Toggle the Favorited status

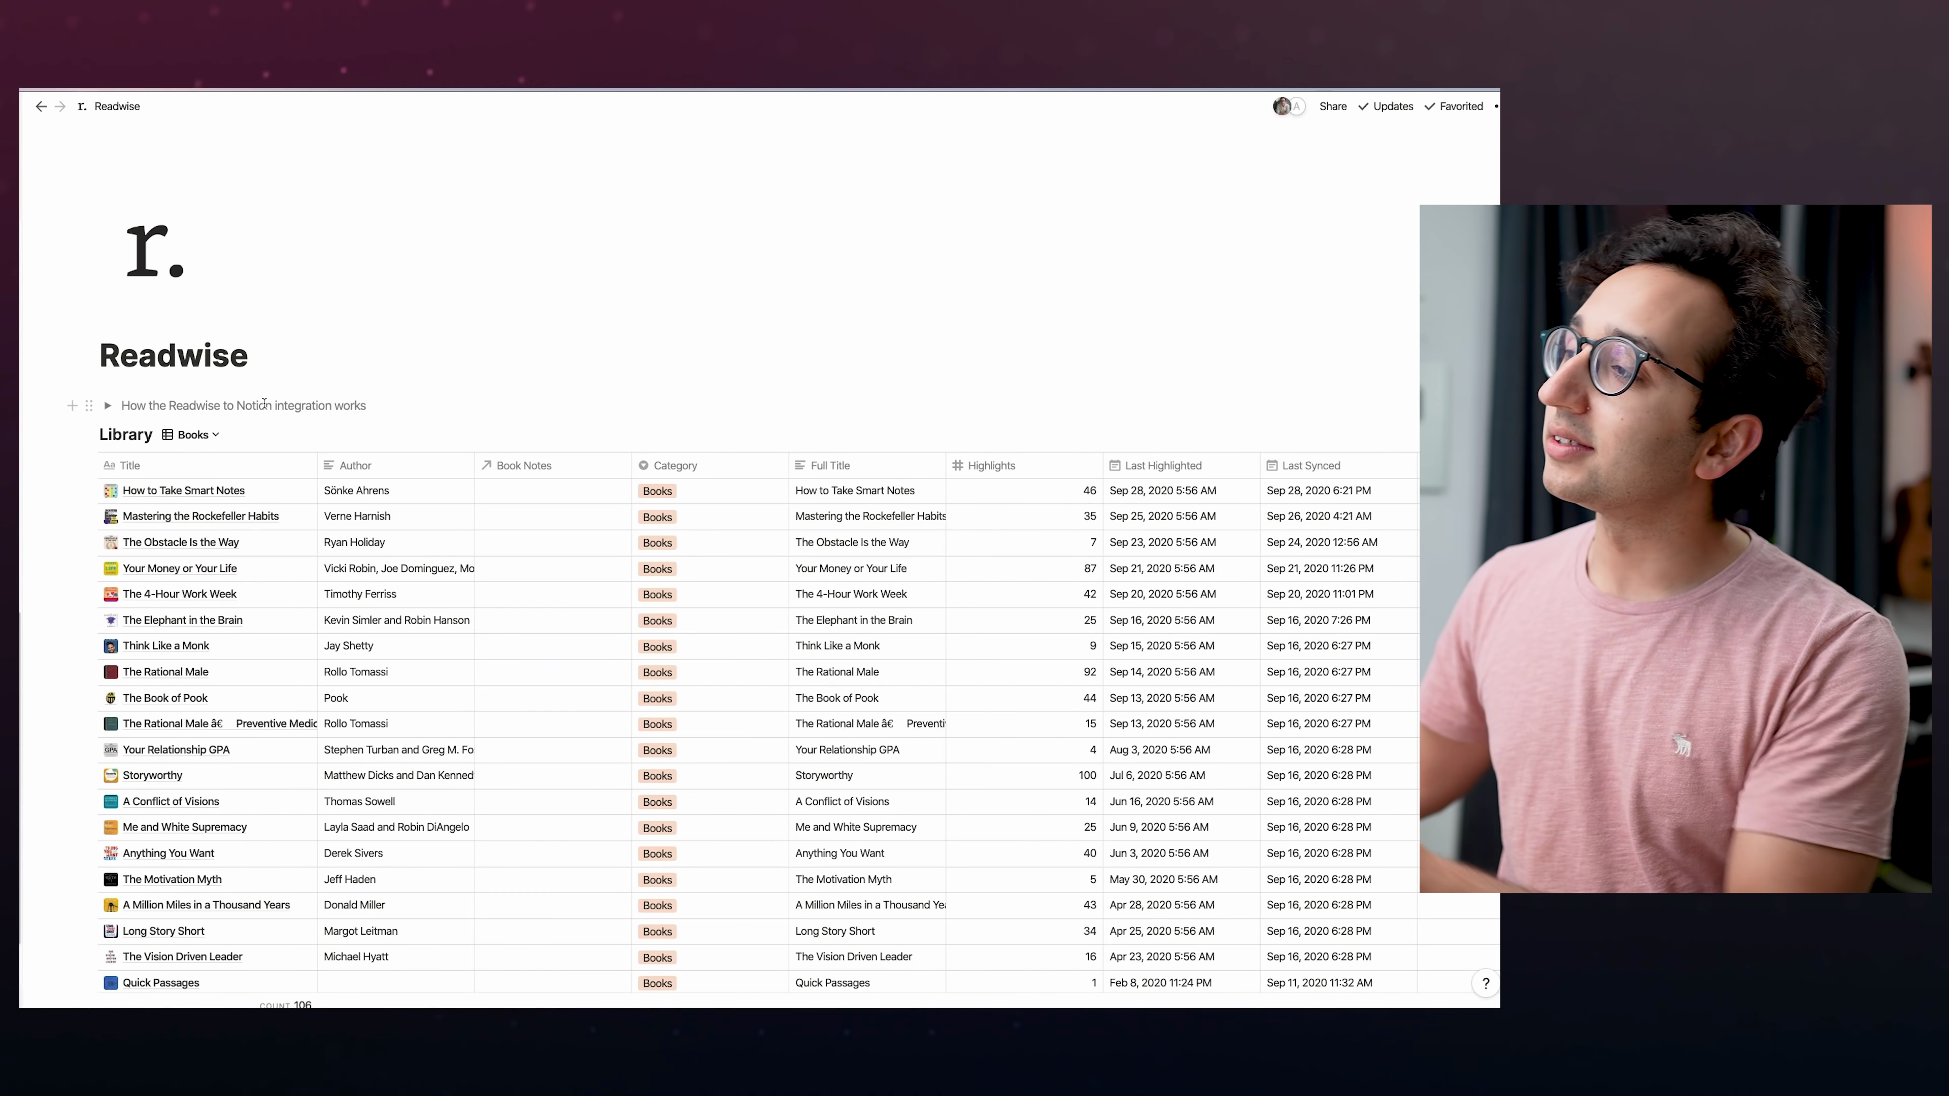click(x=1454, y=107)
